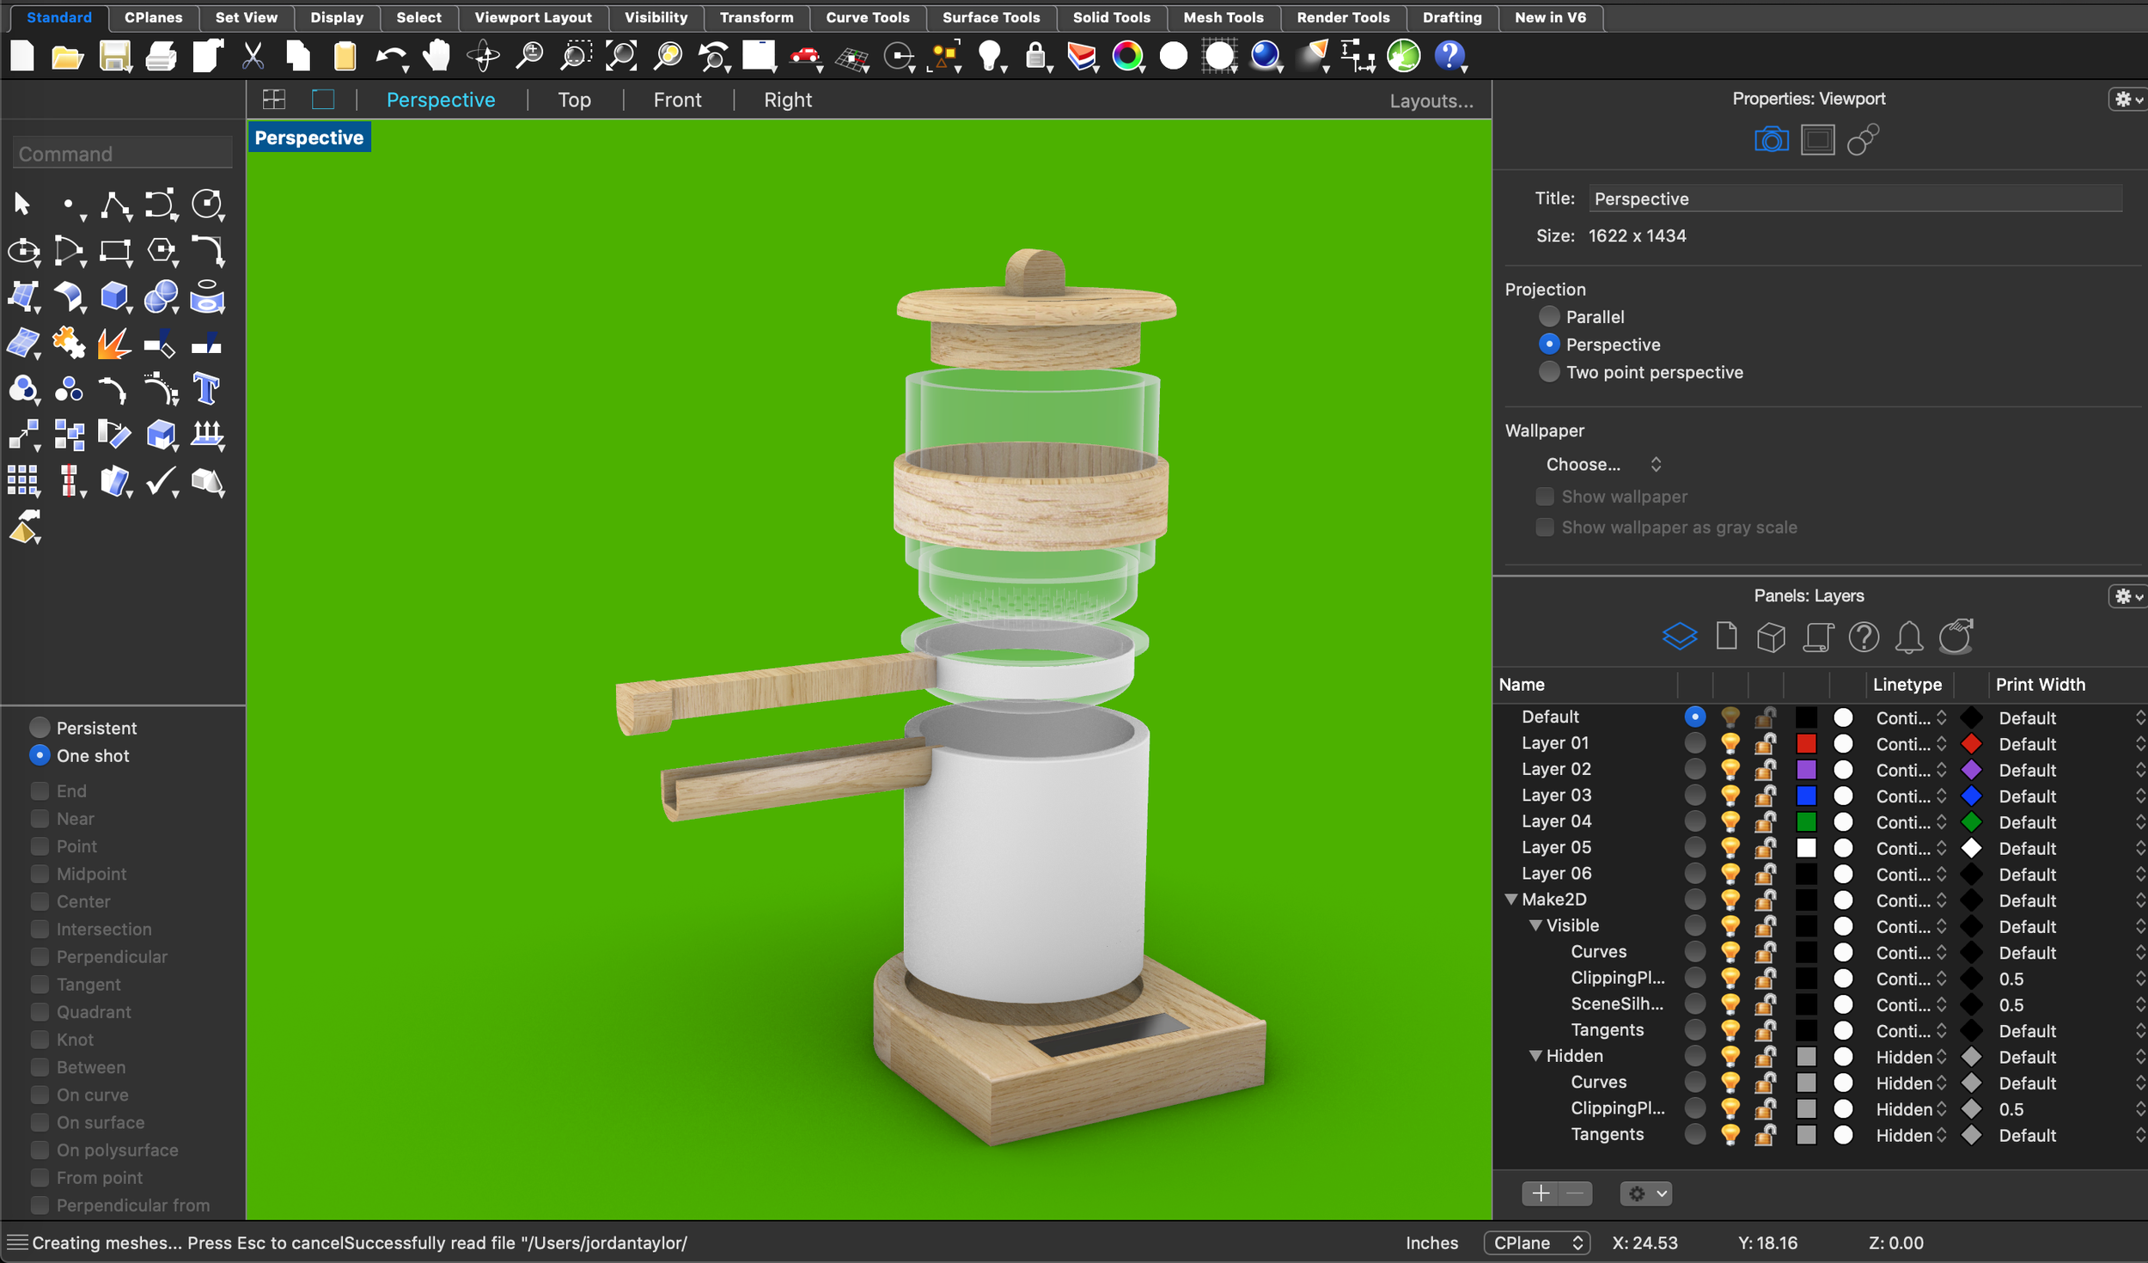Select Parallel projection radio button

pyautogui.click(x=1549, y=316)
